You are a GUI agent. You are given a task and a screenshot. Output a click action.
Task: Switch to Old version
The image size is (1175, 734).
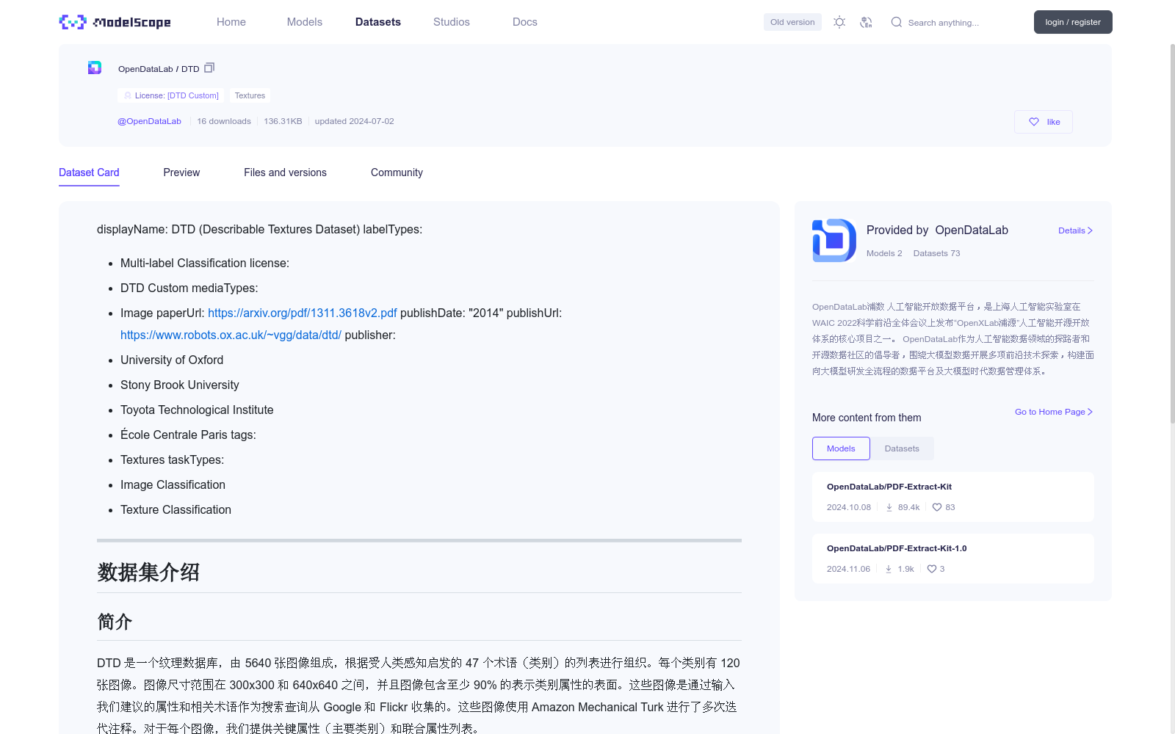[792, 22]
